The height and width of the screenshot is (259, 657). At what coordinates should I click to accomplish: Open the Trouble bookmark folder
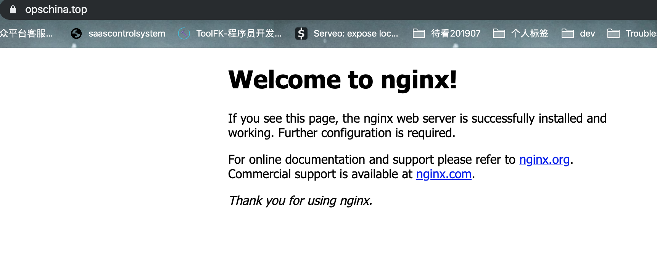(x=632, y=34)
